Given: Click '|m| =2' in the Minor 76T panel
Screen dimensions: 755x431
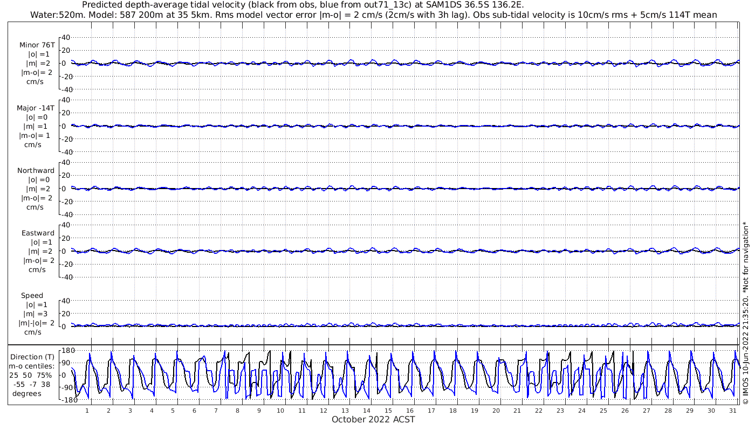Looking at the screenshot, I should (38, 64).
